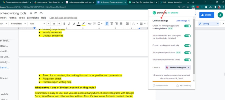Share this page from the address bar
The width and height of the screenshot is (225, 100).
click(x=183, y=7)
